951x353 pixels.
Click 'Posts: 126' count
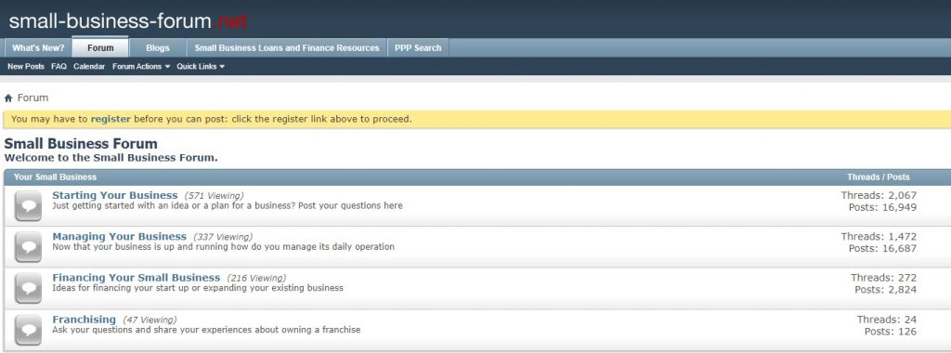tap(891, 332)
